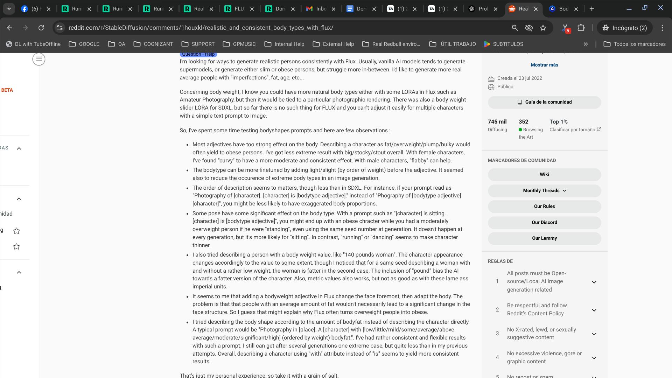Viewport: 672px width, 378px height.
Task: Open the SUBTITULOS bookmark
Action: 504,44
